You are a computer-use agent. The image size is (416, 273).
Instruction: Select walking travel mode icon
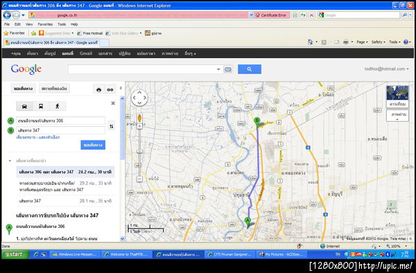tap(58, 106)
